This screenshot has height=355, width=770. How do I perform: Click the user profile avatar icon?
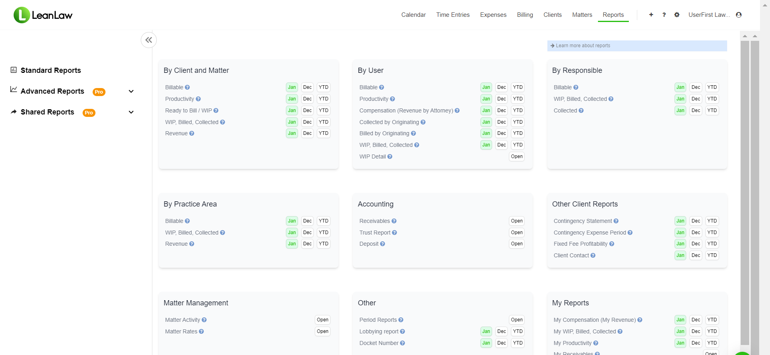[739, 15]
